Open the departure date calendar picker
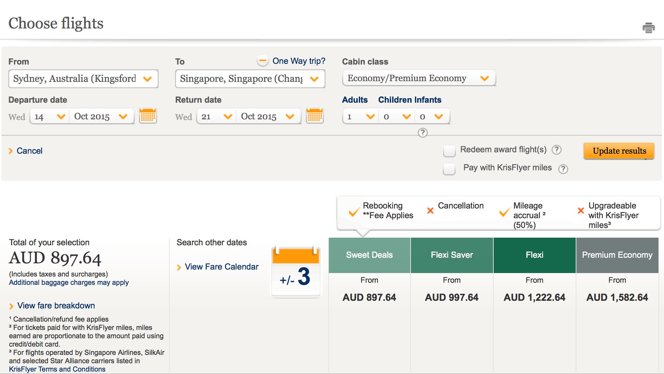The image size is (664, 374). click(148, 116)
